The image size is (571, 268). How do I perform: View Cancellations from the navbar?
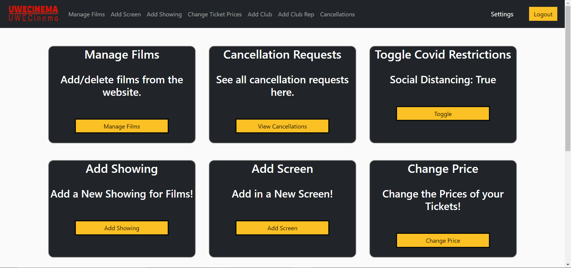pos(337,14)
